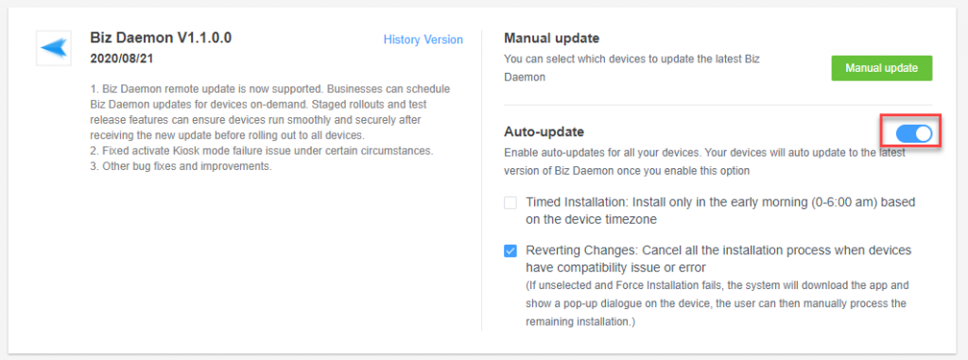Click the remote update supported release note

click(269, 111)
